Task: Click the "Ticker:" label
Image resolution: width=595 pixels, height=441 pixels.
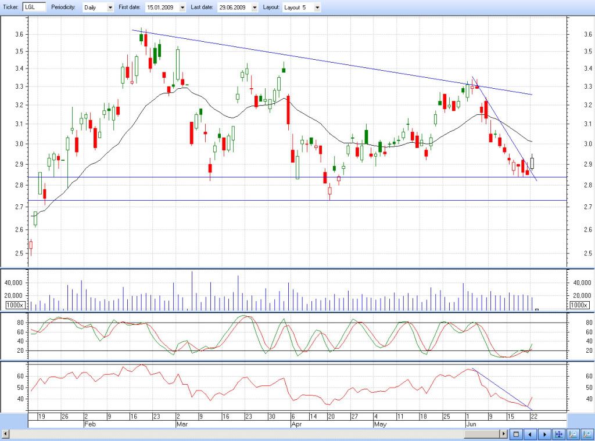Action: pyautogui.click(x=10, y=7)
